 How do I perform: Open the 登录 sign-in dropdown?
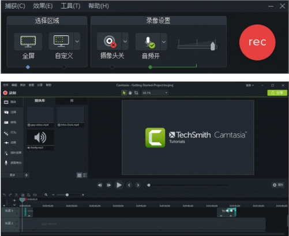pyautogui.click(x=250, y=85)
